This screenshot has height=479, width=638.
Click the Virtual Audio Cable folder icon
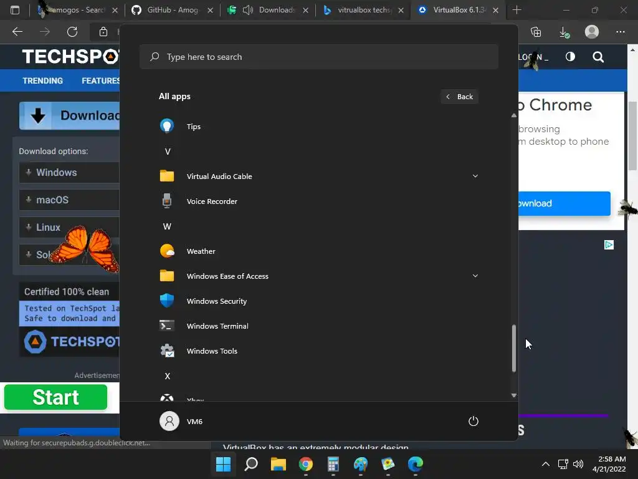pyautogui.click(x=167, y=176)
